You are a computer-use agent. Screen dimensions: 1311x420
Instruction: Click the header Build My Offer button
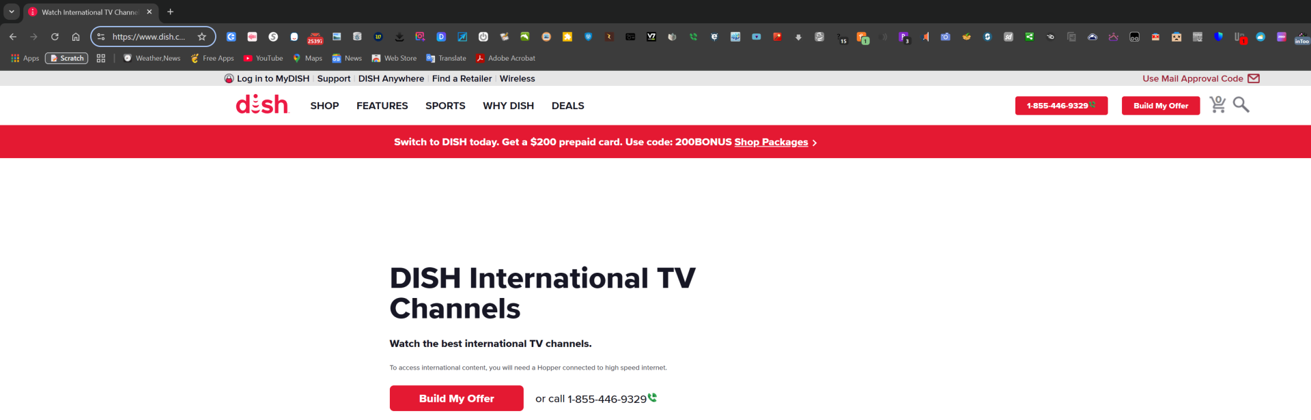(1161, 106)
